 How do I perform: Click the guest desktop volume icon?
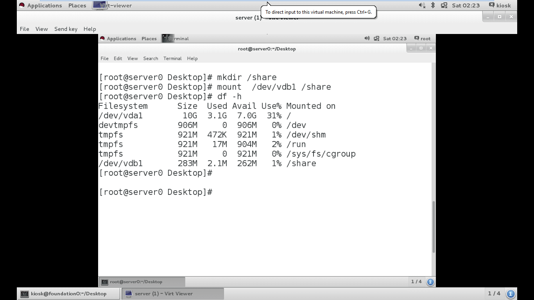click(367, 38)
